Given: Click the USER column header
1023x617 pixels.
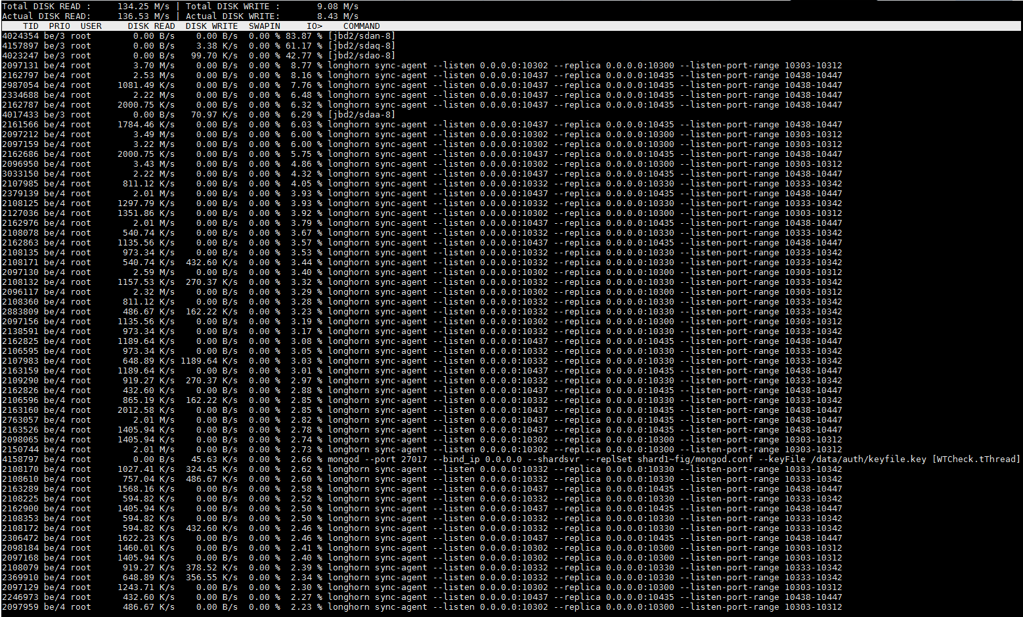Looking at the screenshot, I should 91,26.
